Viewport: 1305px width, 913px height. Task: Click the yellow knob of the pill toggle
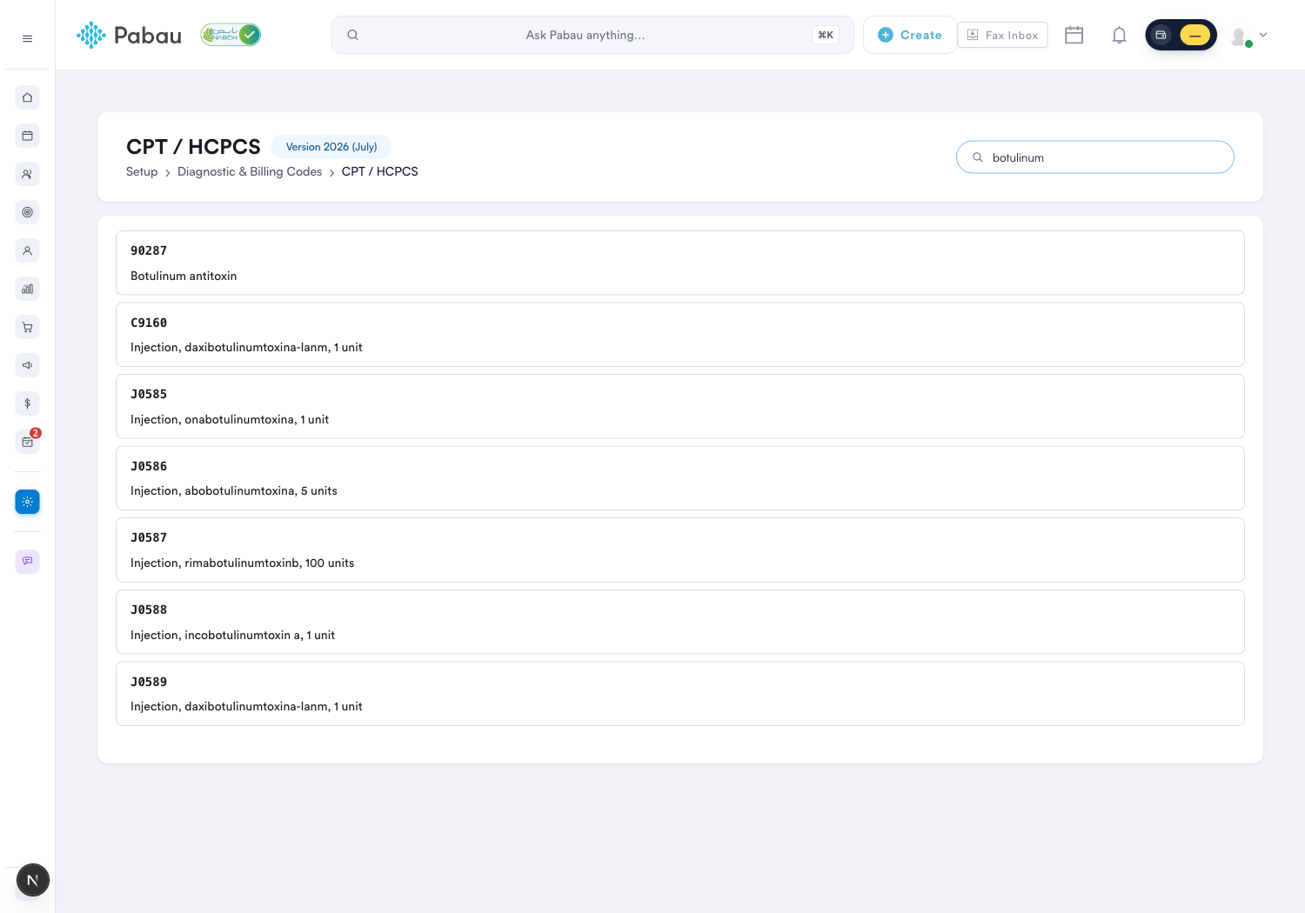[1195, 35]
